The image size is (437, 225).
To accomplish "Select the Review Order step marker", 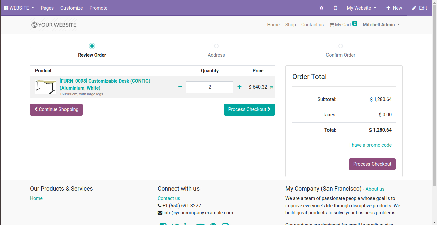I will coord(92,46).
